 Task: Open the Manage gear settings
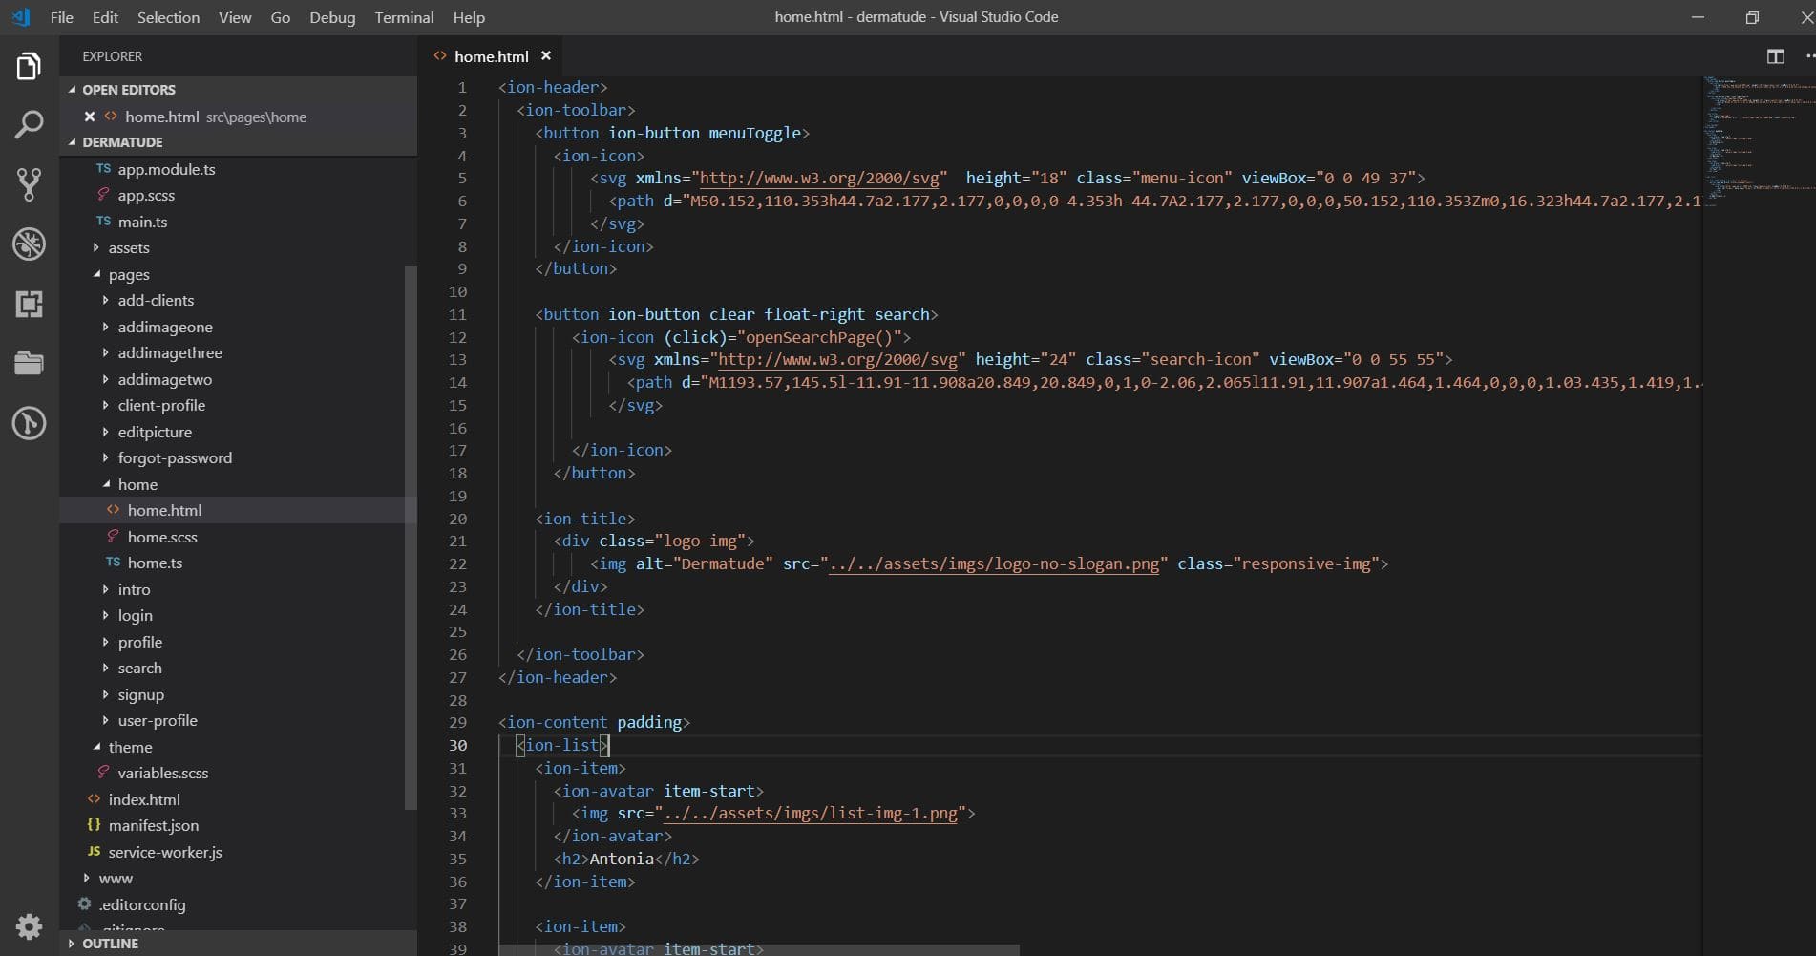(29, 926)
